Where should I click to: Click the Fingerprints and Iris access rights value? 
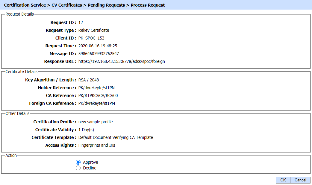97,145
